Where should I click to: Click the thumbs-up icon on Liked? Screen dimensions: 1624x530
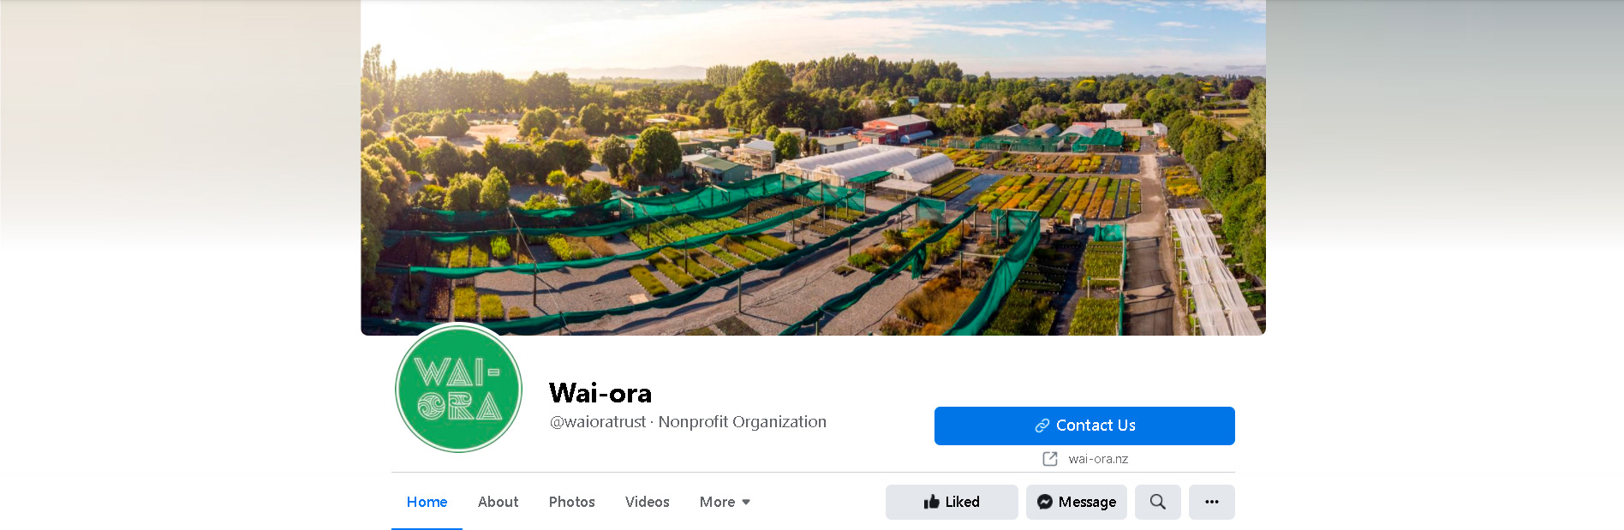point(932,502)
